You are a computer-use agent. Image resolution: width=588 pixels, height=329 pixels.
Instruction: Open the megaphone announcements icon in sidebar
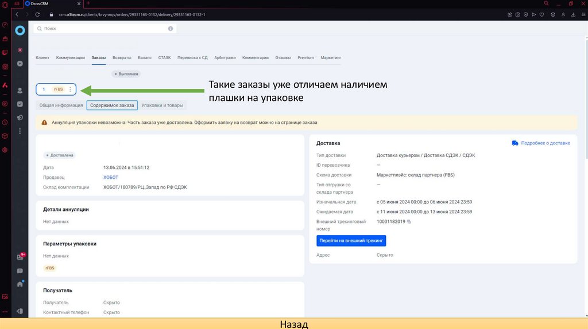pyautogui.click(x=20, y=117)
